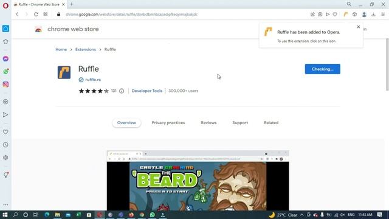Open a new browser tab

[x=72, y=4]
